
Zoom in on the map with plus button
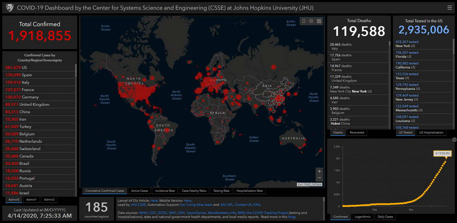pos(319,171)
